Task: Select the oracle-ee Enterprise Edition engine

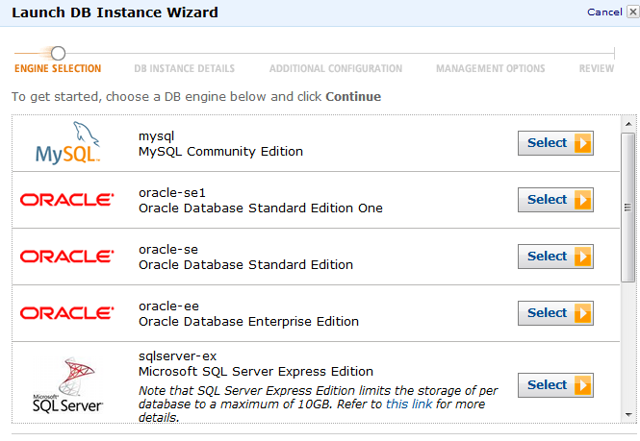Action: (x=555, y=313)
